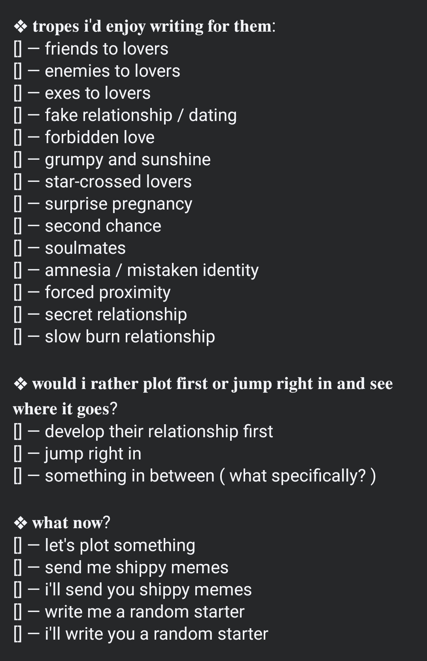Image resolution: width=427 pixels, height=661 pixels.
Task: Check the 'let's plot something' box
Action: (x=18, y=546)
